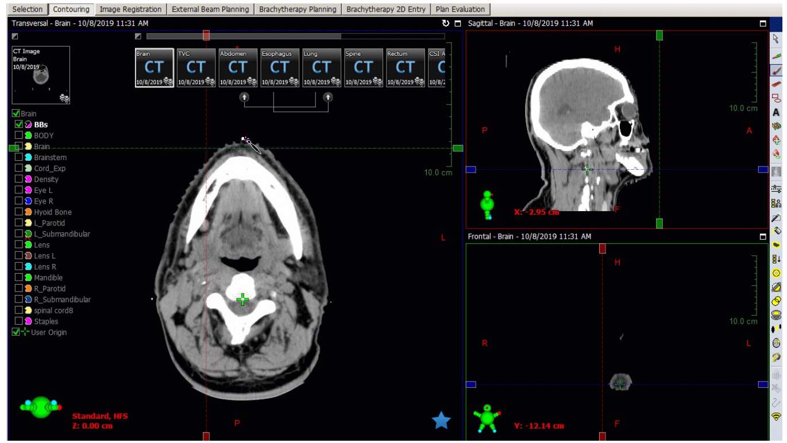Enable the BODY structure checkbox
787x443 pixels.
tap(19, 135)
